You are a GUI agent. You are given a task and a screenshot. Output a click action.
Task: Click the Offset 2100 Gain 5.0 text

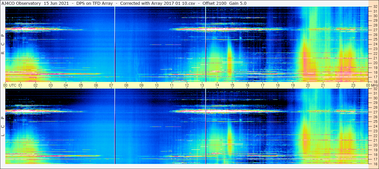tap(224, 3)
